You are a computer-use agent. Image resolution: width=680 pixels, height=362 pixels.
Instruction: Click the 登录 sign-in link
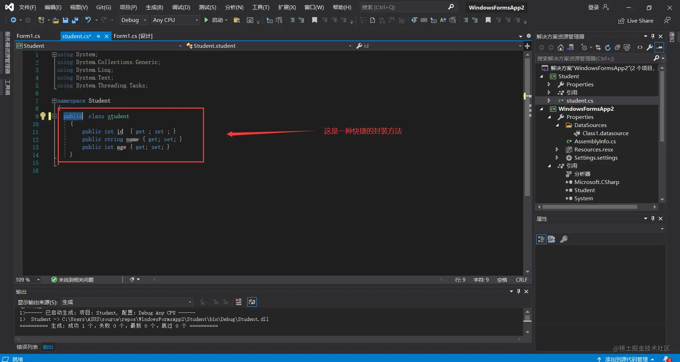click(593, 7)
